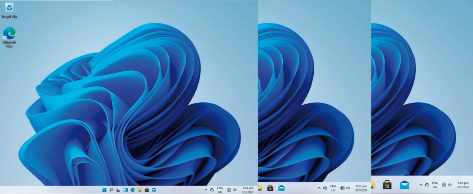Select the Microsoft Edge desktop shortcut
The width and height of the screenshot is (473, 194).
(9, 37)
